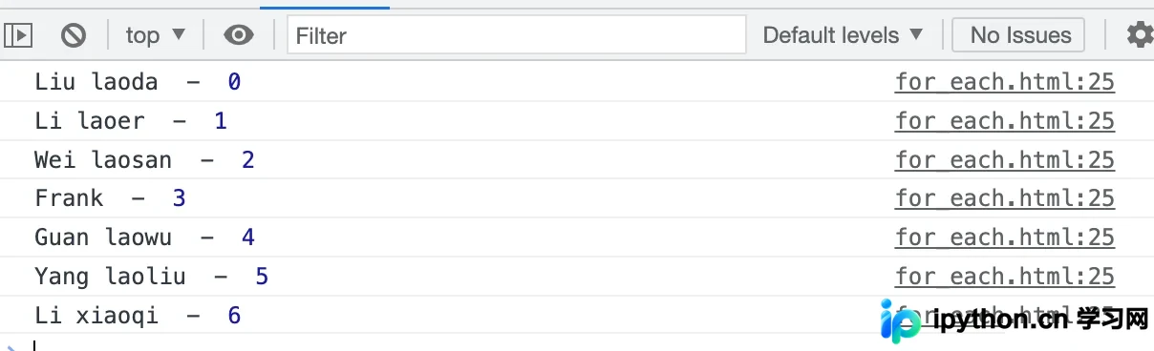This screenshot has height=351, width=1154.
Task: Create a live expression with the eye icon
Action: tap(239, 35)
